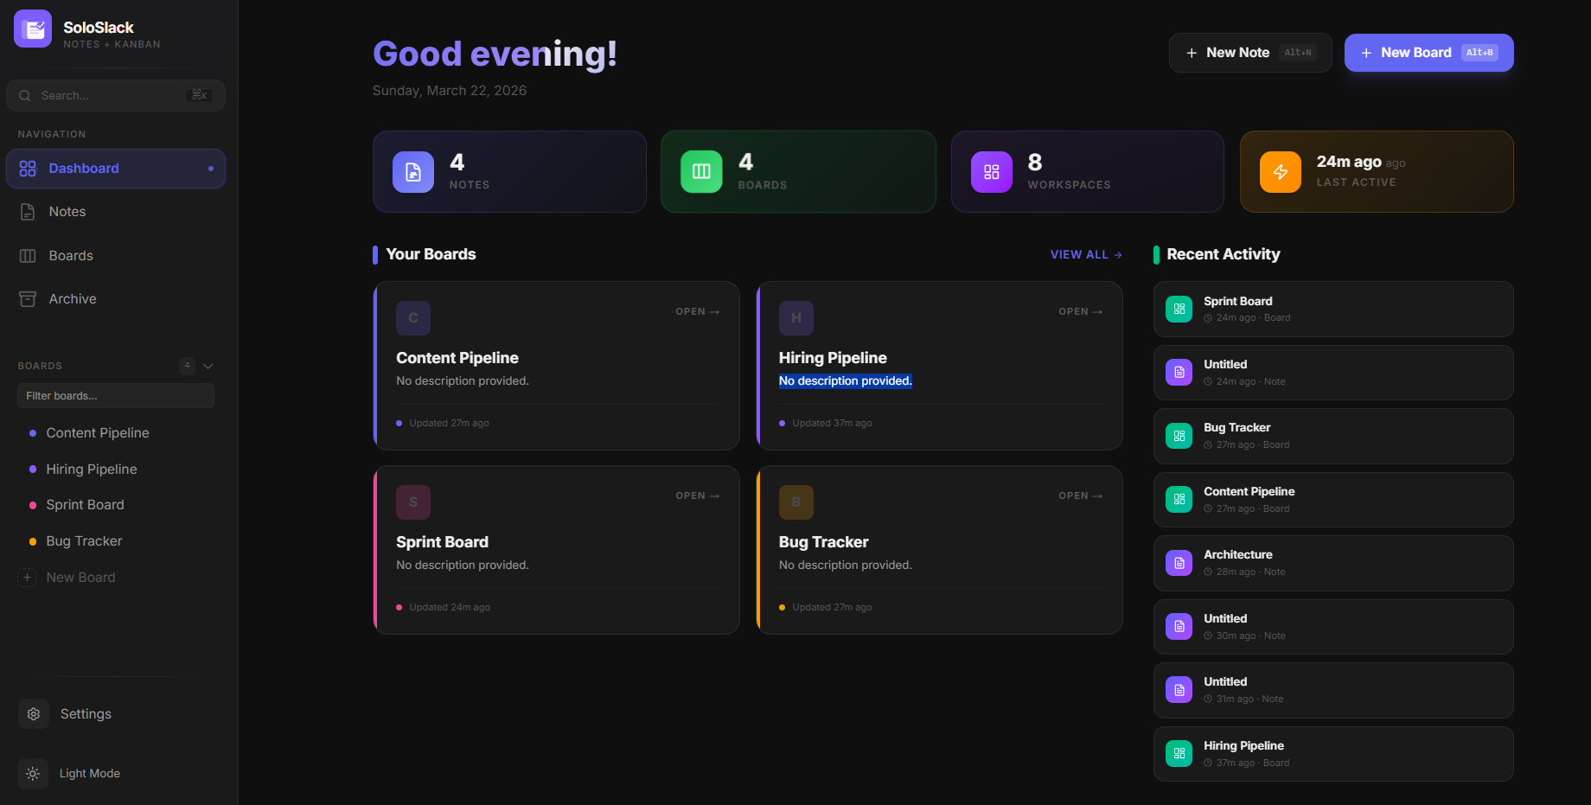Click the Archive box icon
This screenshot has height=805, width=1591.
27,298
